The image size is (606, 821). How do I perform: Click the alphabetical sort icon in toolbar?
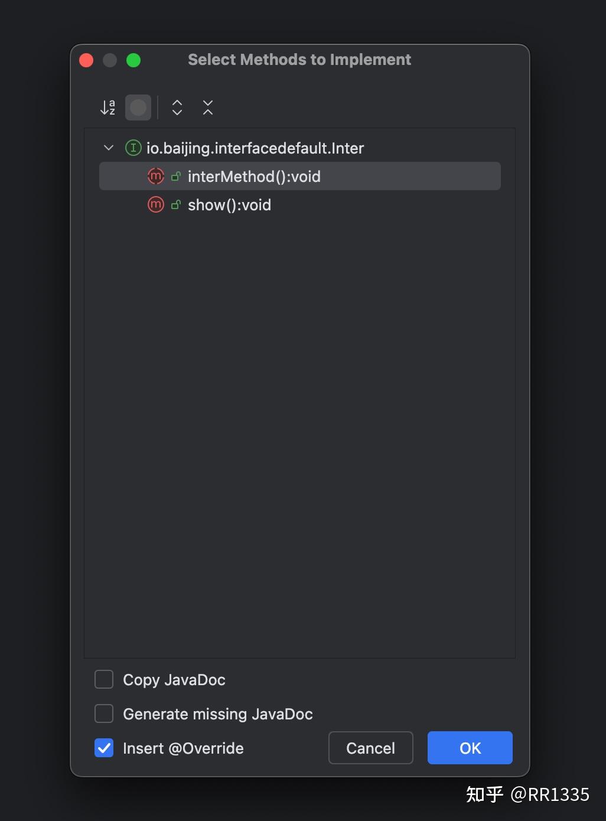click(x=107, y=107)
